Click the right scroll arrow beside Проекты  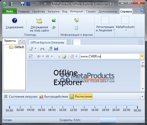click(24, 41)
